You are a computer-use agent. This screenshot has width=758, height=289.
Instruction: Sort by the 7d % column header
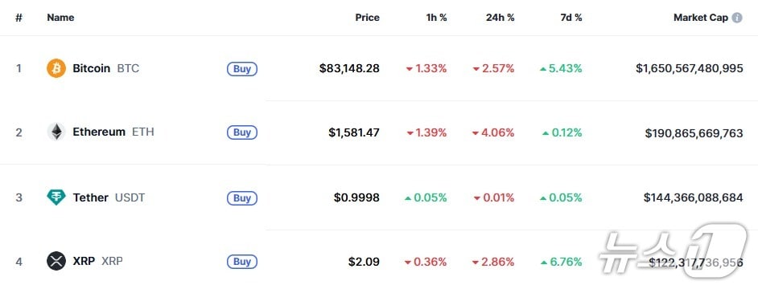[571, 18]
